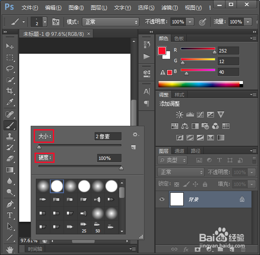Toggle lock all padlock icon
The image size is (260, 255).
coord(205,184)
